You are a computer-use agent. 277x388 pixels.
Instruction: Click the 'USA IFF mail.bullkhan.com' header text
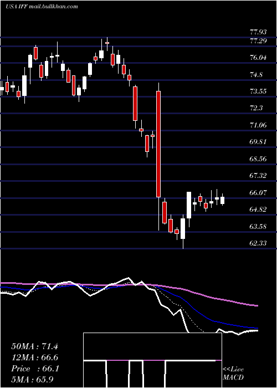pyautogui.click(x=42, y=7)
